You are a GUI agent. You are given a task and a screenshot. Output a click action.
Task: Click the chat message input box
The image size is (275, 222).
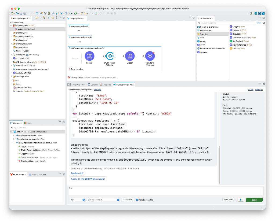coord(165,191)
